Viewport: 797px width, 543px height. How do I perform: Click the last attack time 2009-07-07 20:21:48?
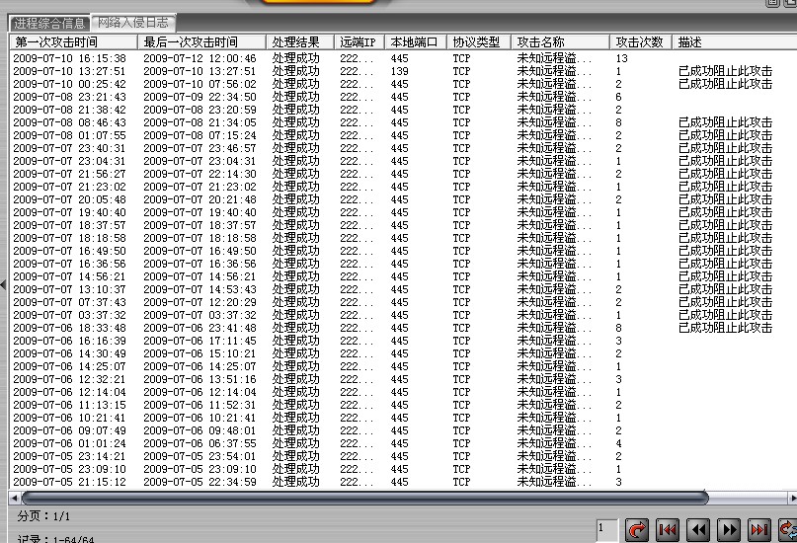[199, 199]
